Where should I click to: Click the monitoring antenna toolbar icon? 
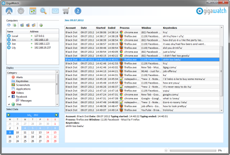[x=9, y=11]
